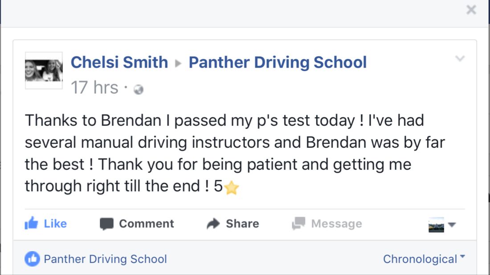Click Chelsi Smith's profile photo thumbnail
Image resolution: width=490 pixels, height=275 pixels.
(x=44, y=70)
